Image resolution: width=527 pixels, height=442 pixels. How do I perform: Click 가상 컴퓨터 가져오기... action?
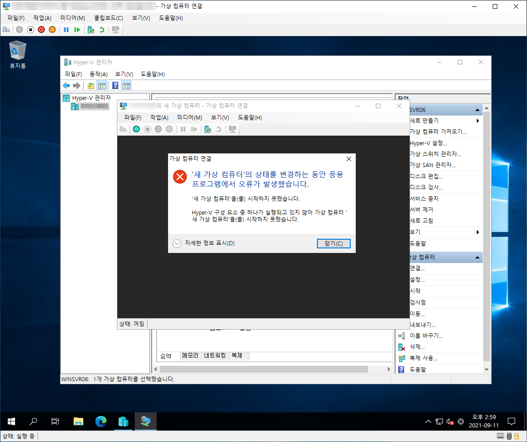click(x=438, y=132)
